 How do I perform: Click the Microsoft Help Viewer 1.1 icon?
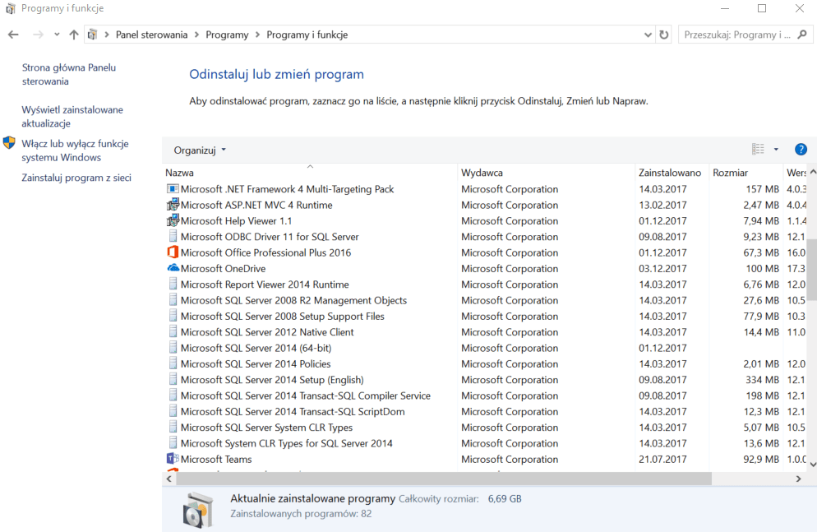tap(173, 220)
